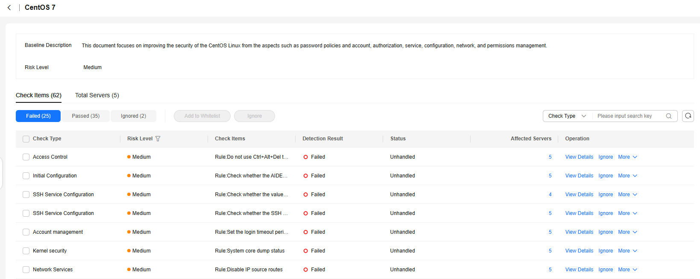Screen dimensions: 700x279
Task: View Details of the Access Control check
Action: (579, 157)
